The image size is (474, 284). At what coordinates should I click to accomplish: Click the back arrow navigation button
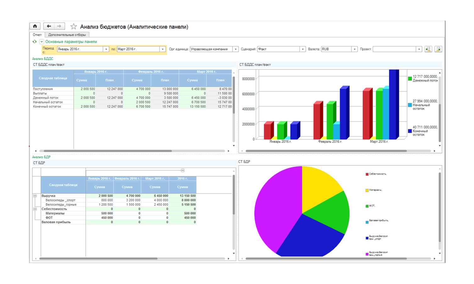(x=49, y=26)
